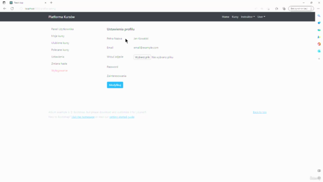
Task: Open the games figure sidebar icon
Action: [319, 37]
